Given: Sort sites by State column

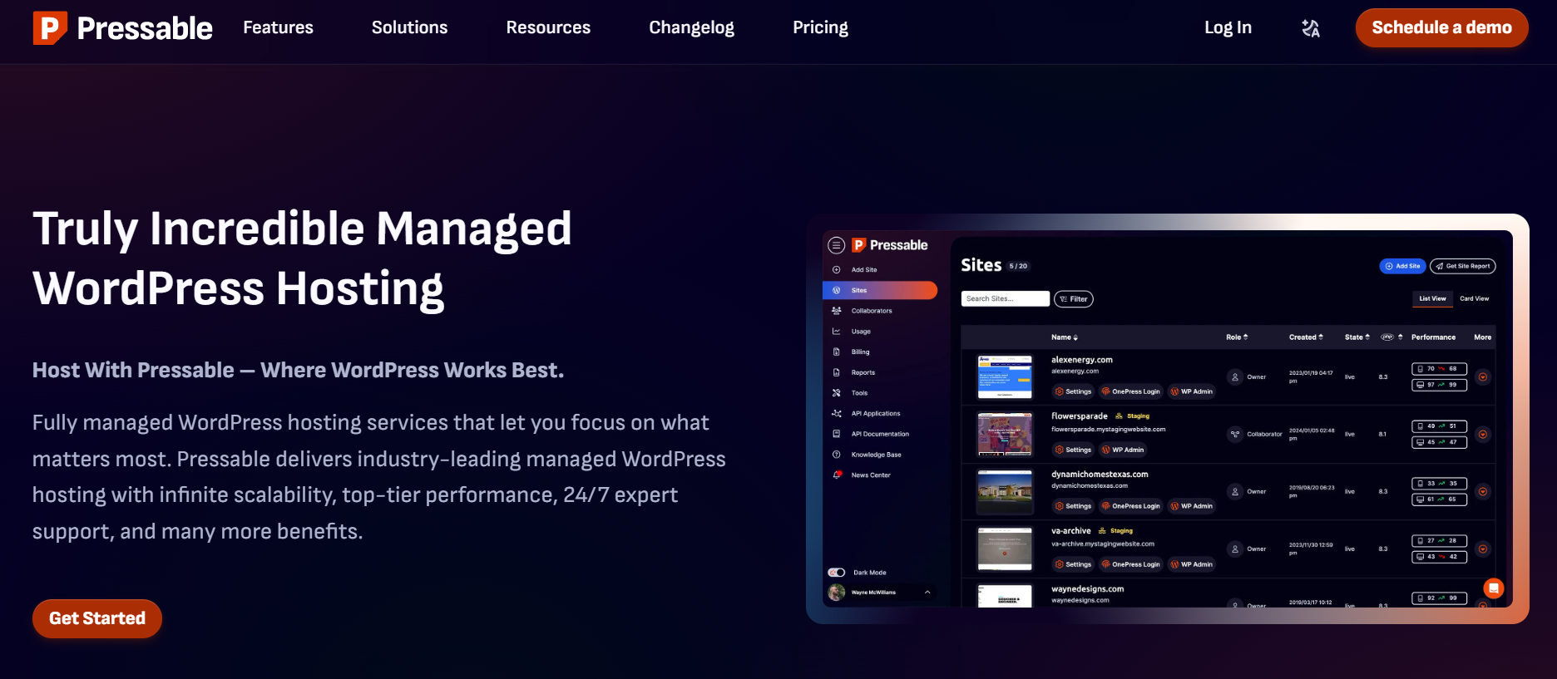Looking at the screenshot, I should tap(1357, 337).
